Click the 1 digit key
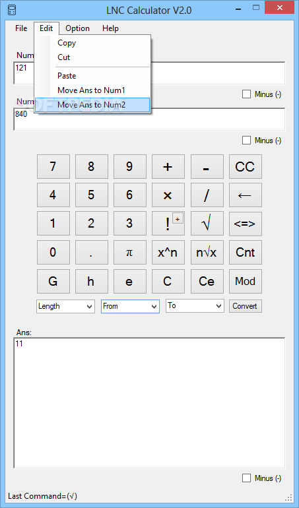299x508 pixels. pos(53,224)
